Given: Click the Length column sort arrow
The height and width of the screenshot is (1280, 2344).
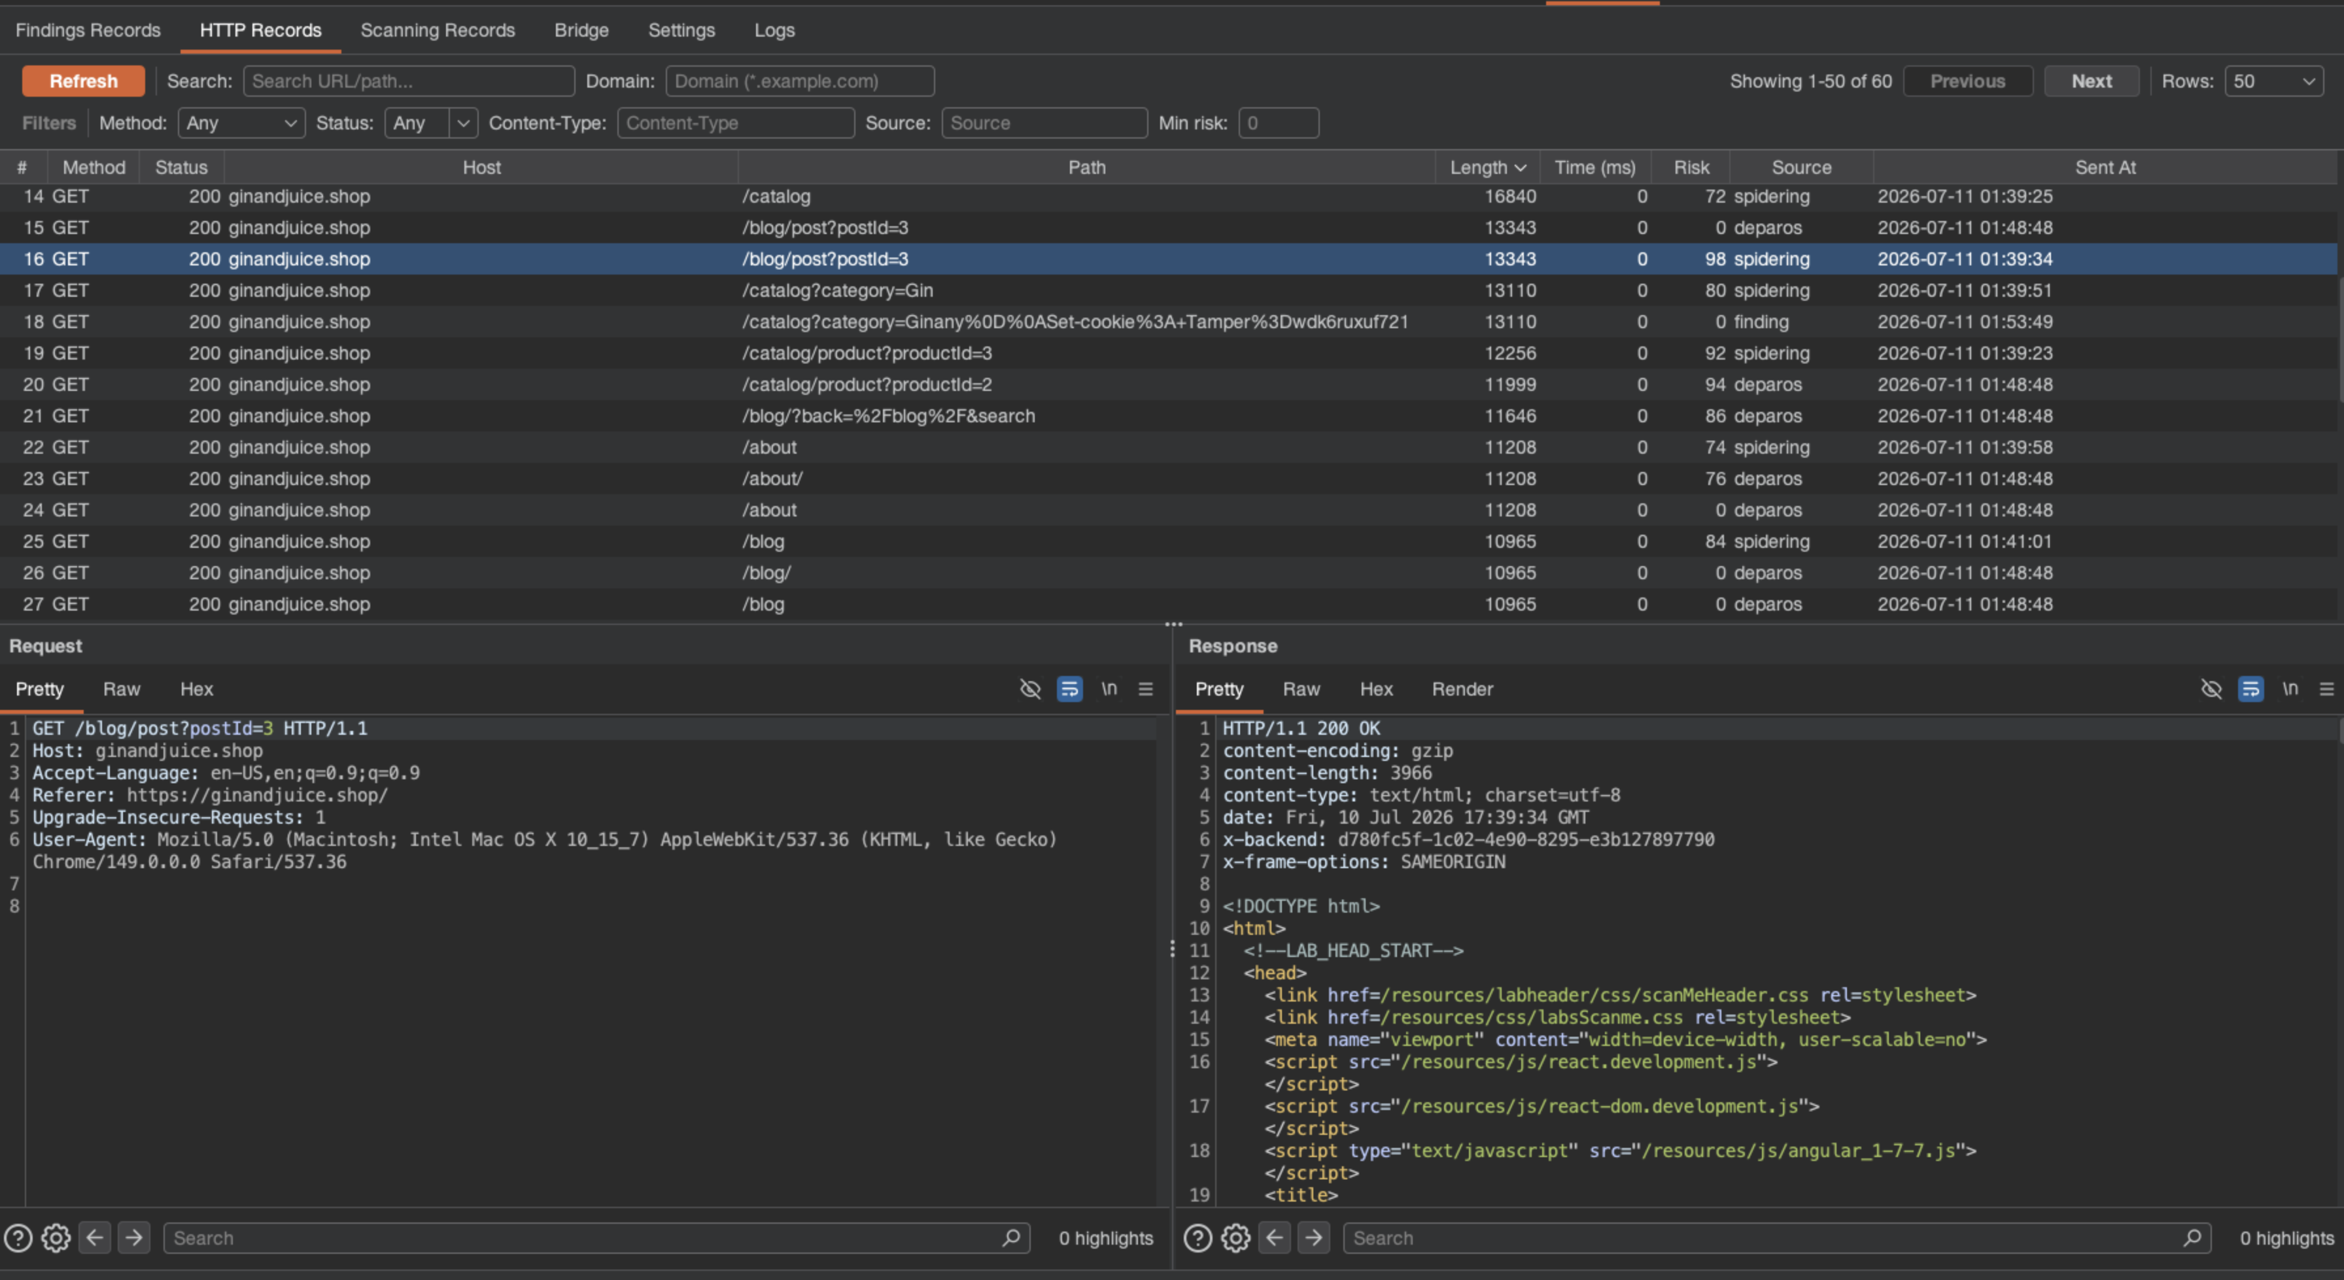Looking at the screenshot, I should (1519, 167).
